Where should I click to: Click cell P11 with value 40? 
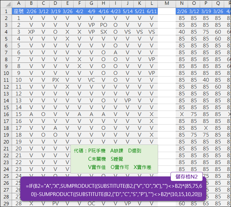206,80
